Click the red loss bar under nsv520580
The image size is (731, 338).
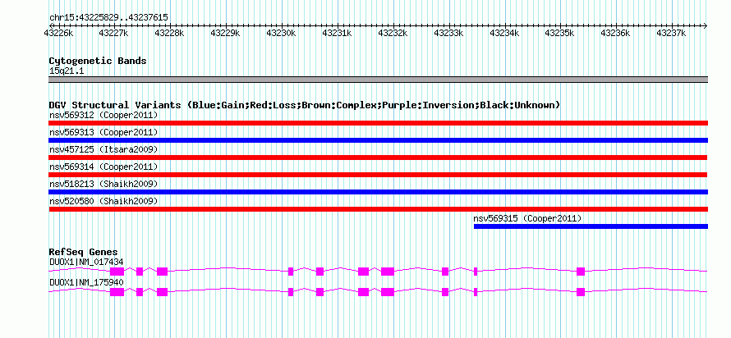point(378,209)
